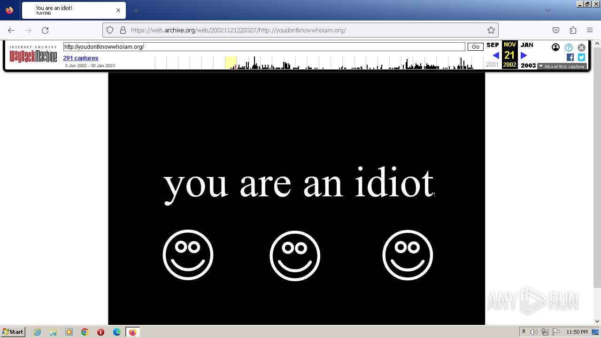Click the middle smiley face

click(x=295, y=256)
